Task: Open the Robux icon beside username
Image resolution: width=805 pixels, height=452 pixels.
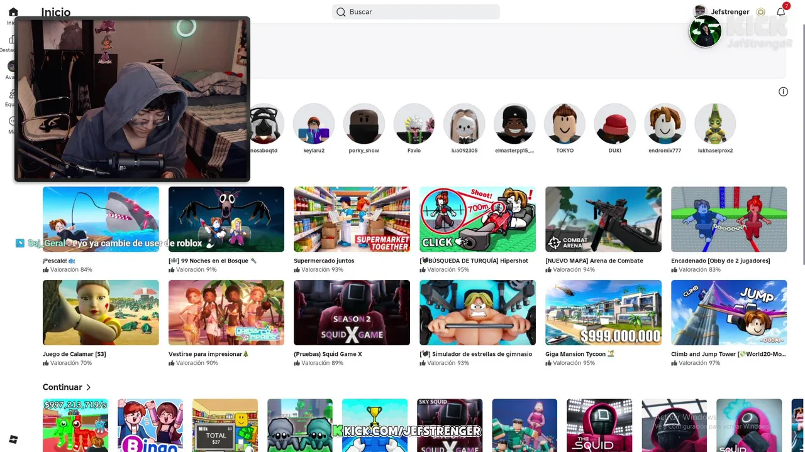Action: [x=761, y=12]
